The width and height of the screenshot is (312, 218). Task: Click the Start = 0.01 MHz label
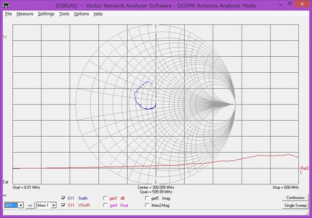pyautogui.click(x=26, y=187)
